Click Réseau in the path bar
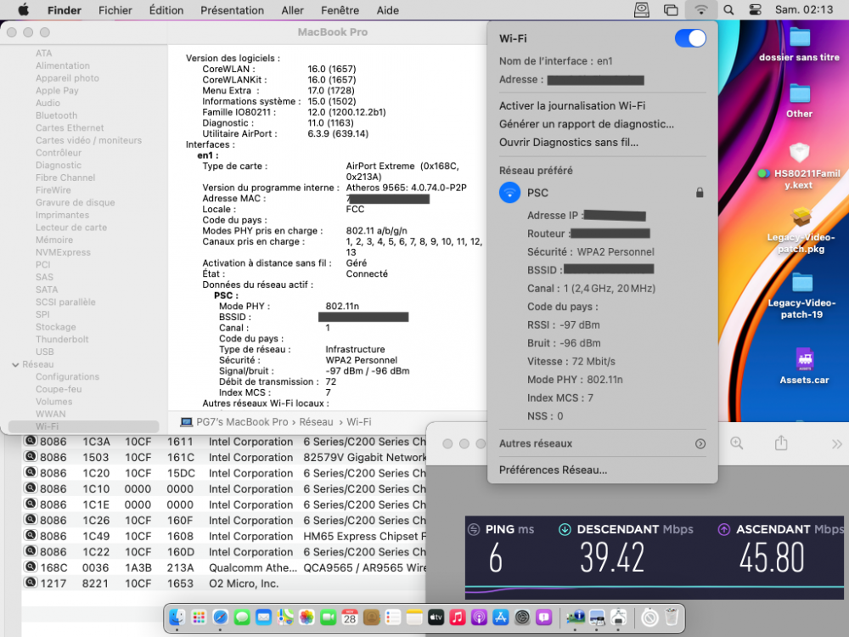The height and width of the screenshot is (637, 849). click(316, 422)
